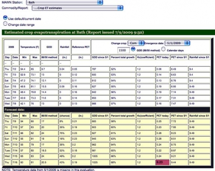Viewport: 215px width, 171px height.
Task: Click the rainfall value 0.04 for 7/2
Action: pos(64,69)
